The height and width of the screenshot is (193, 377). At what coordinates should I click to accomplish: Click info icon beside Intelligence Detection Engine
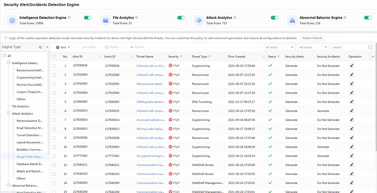[x=69, y=18]
